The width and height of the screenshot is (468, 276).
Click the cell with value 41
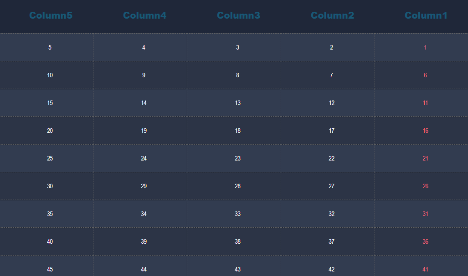(x=425, y=269)
